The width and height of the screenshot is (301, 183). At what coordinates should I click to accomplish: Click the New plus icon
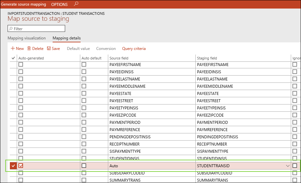tap(13, 49)
